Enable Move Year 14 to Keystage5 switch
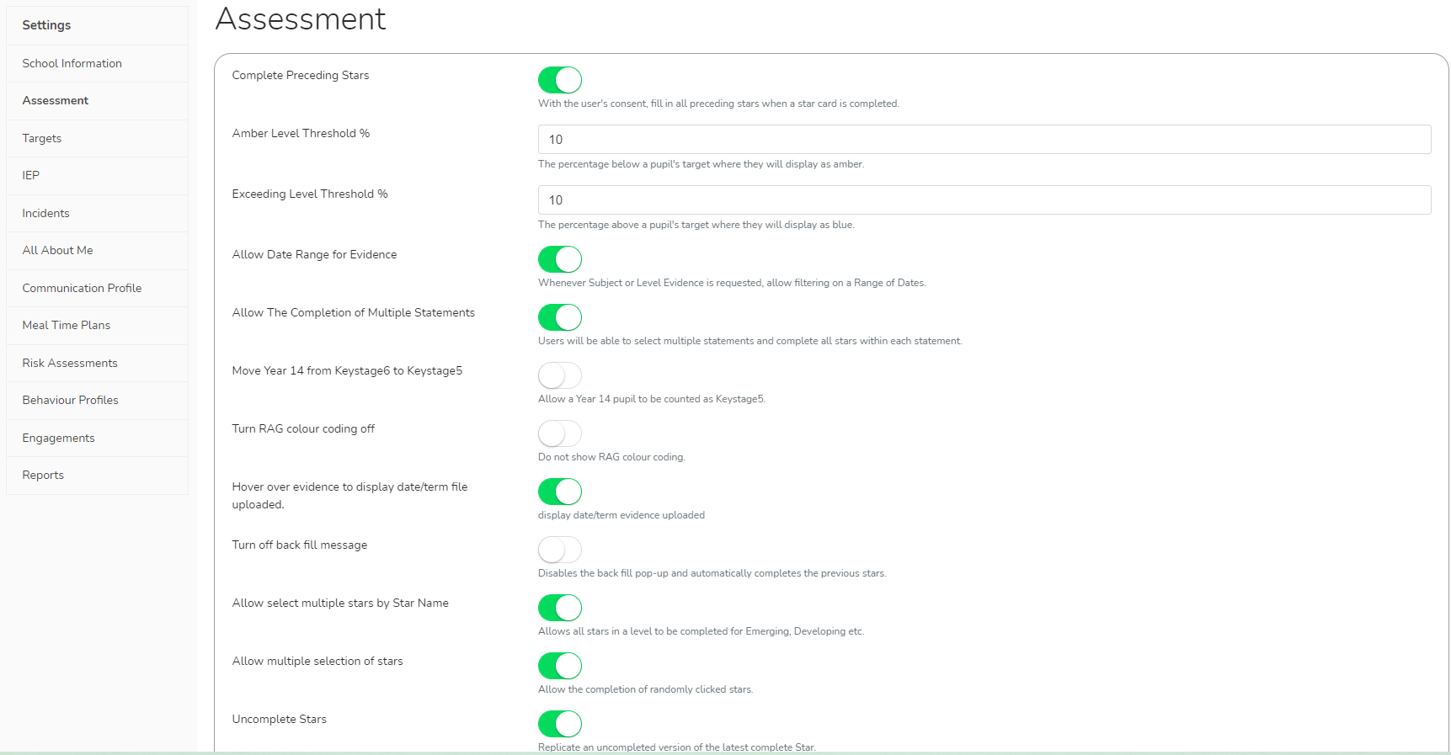The image size is (1451, 755). click(560, 375)
